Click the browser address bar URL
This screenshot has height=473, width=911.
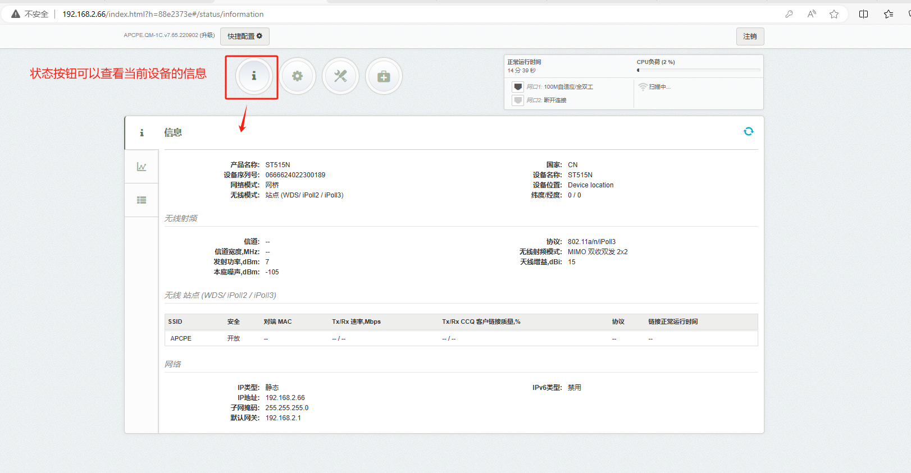point(163,14)
